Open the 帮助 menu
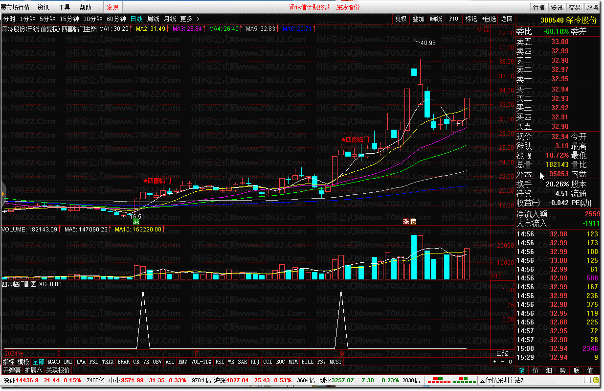The height and width of the screenshot is (391, 604). coord(85,7)
